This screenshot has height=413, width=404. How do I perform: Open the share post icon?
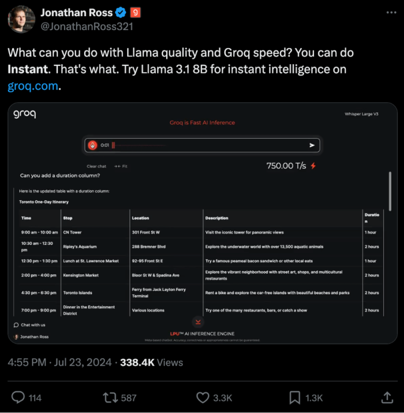[x=387, y=397]
